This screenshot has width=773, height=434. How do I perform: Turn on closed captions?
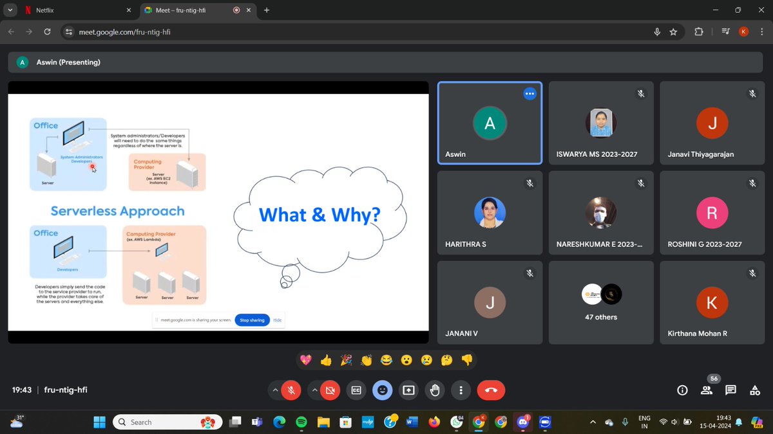pos(356,390)
